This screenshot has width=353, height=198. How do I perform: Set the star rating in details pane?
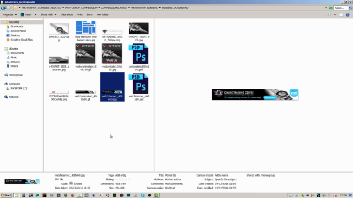[123, 180]
